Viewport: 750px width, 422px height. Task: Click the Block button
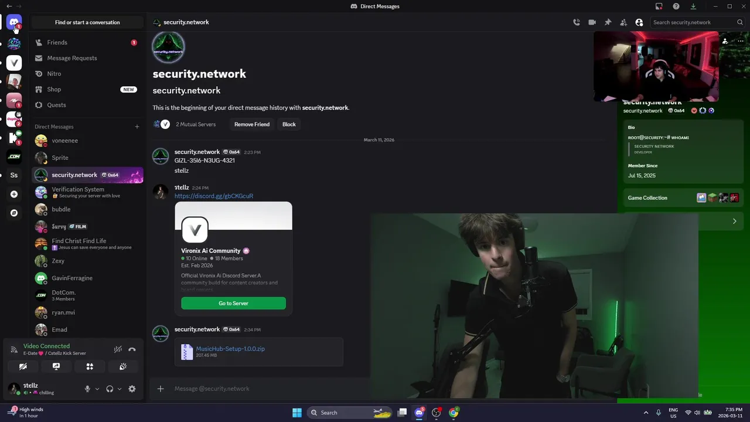click(x=289, y=124)
